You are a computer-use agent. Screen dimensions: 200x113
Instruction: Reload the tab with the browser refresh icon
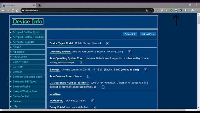point(12,10)
